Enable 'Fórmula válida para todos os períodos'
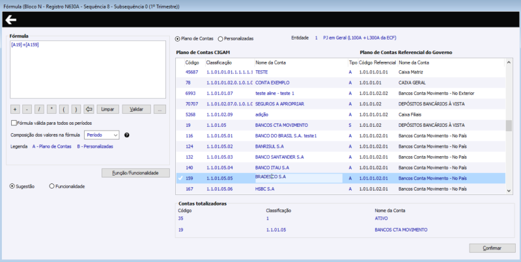This screenshot has height=262, width=521. coord(14,123)
